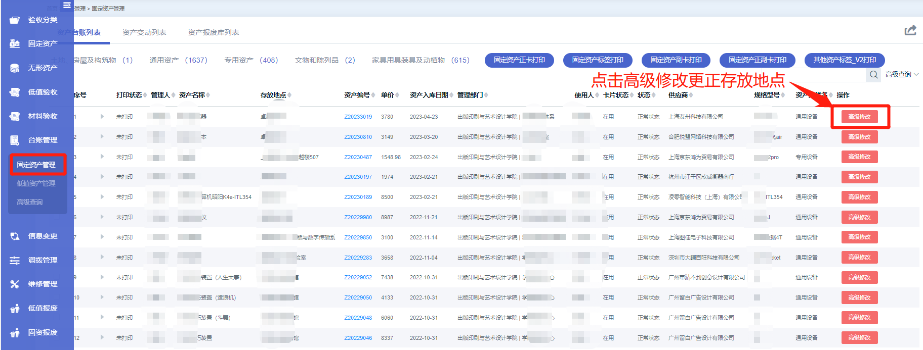923x350 pixels.
Task: Sort by 打印状态 using its sort arrows
Action: [x=145, y=95]
